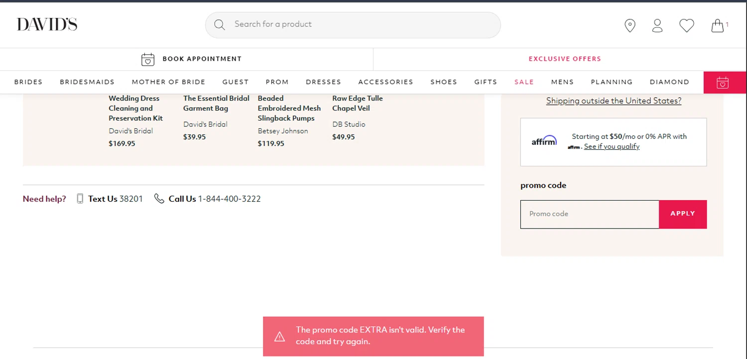Open Wedding Dress Cleaning and Preservation Kit

[x=136, y=109]
